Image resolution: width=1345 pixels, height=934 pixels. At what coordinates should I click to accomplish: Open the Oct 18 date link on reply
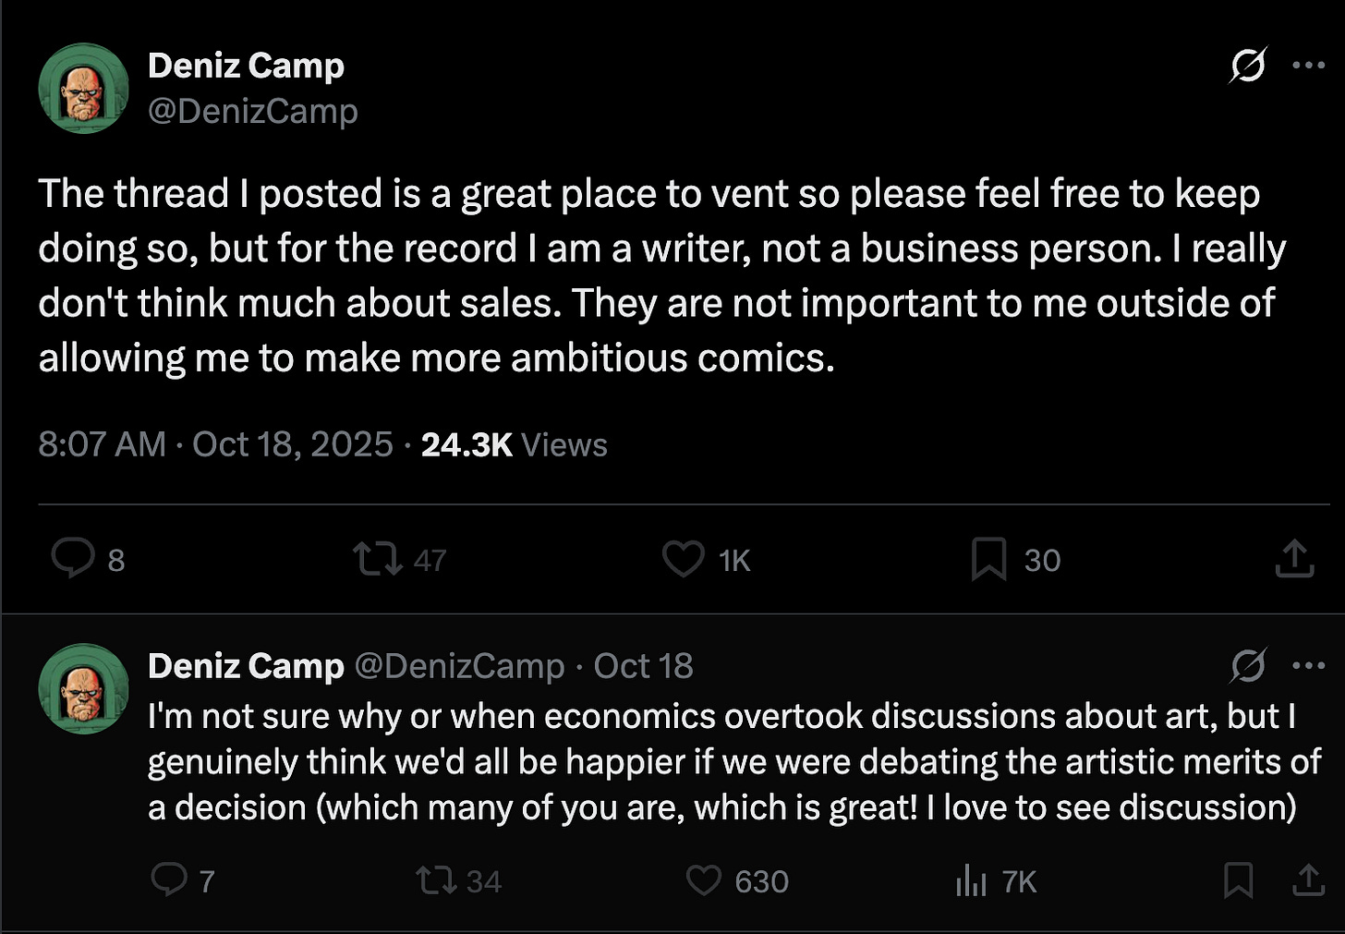[643, 666]
